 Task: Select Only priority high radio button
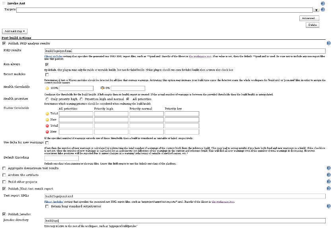pyautogui.click(x=47, y=99)
